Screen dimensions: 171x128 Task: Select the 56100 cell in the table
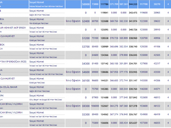pos(86,80)
